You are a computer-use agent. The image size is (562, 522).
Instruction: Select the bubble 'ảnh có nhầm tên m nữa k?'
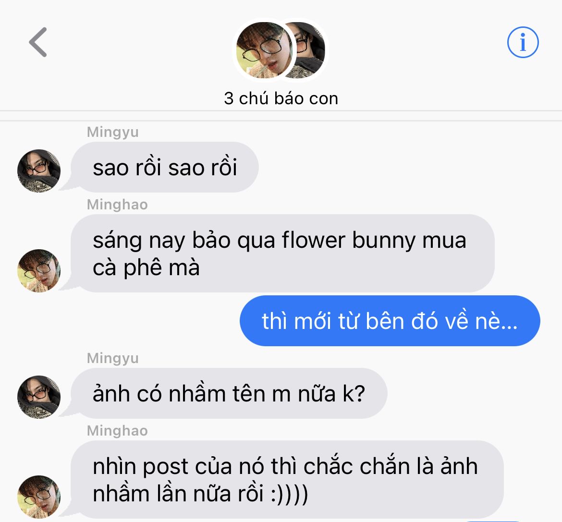click(x=229, y=393)
